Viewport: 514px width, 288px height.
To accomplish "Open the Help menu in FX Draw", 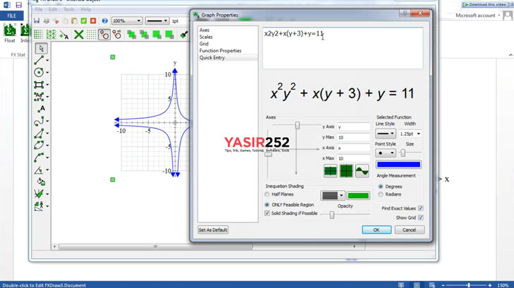I will [x=86, y=9].
